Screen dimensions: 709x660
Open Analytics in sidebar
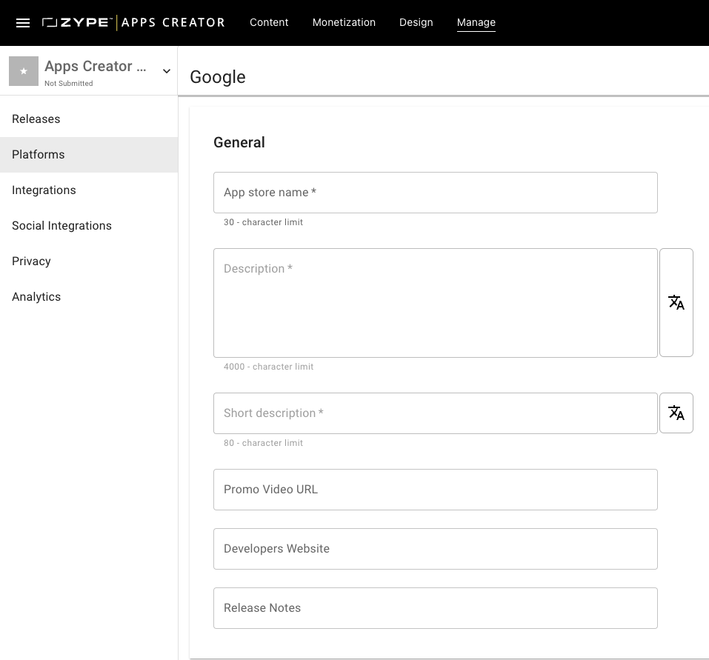[89, 296]
